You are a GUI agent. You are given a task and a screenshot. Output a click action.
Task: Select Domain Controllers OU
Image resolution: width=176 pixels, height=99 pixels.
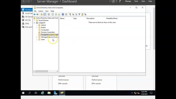(48, 32)
